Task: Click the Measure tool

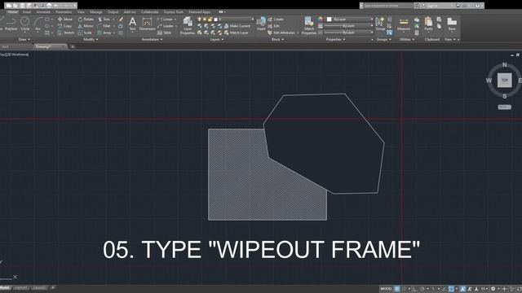Action: tap(404, 24)
